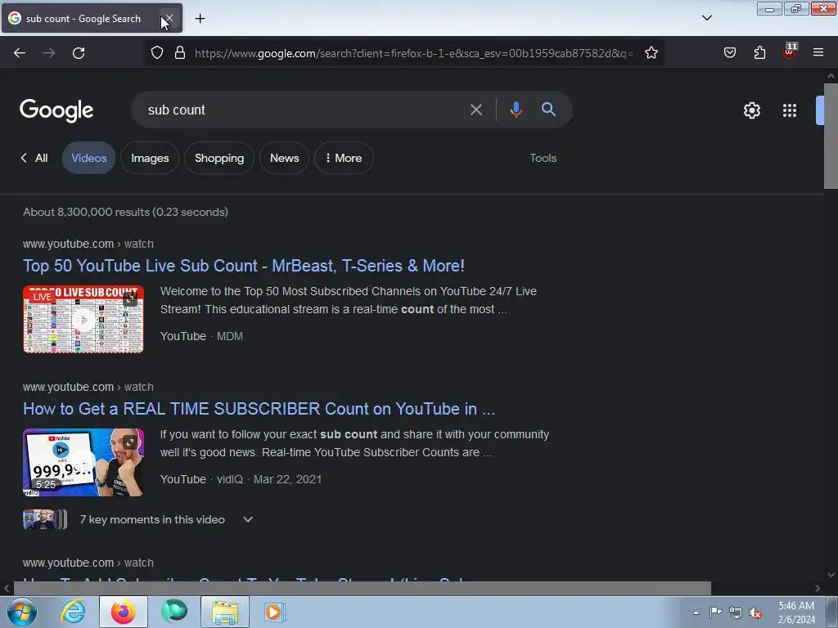Open tracking protection shield icon
838x628 pixels.
(x=156, y=53)
